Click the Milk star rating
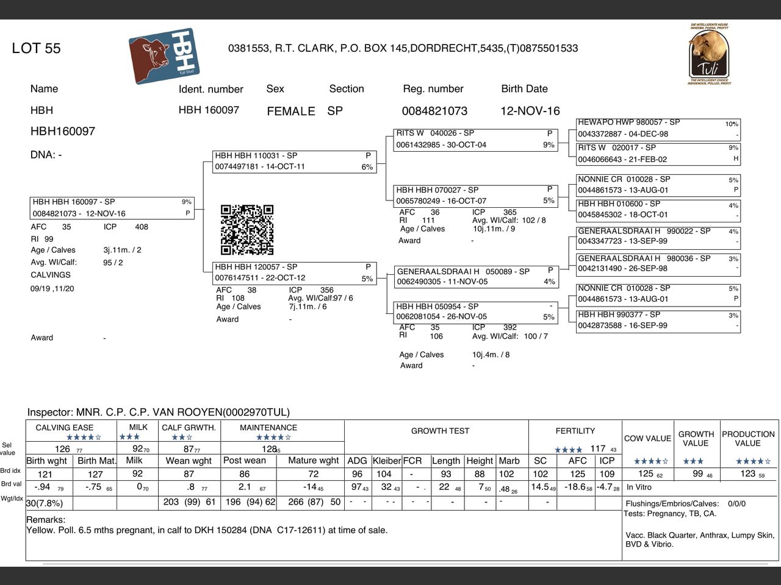The height and width of the screenshot is (585, 781). pos(129,436)
